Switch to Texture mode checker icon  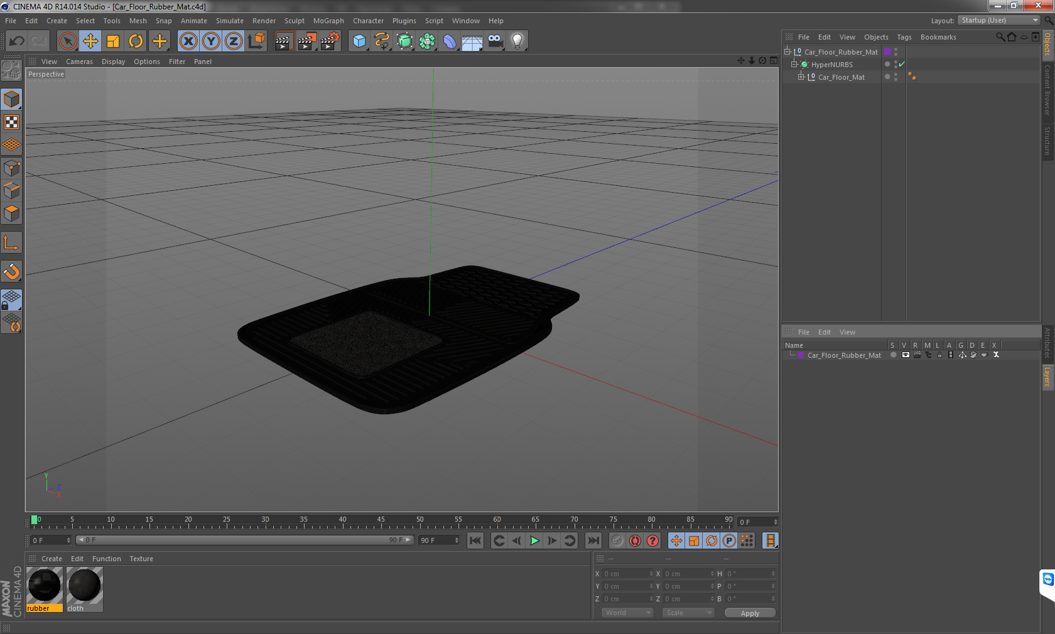click(12, 122)
